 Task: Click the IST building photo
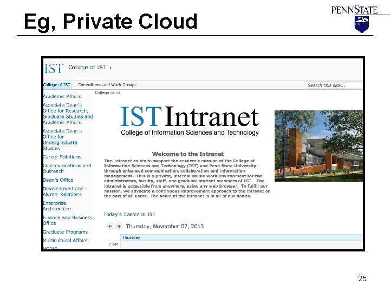pyautogui.click(x=318, y=146)
